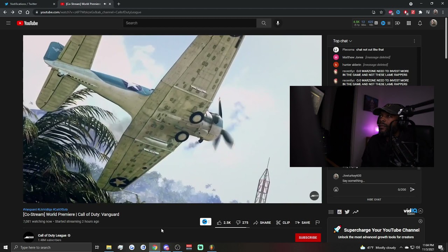Close the Notifications / Twitter tab
Viewport: 448px width, 252px height.
point(54,4)
